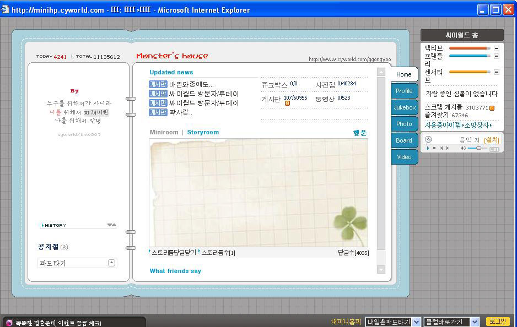Screen dimensions: 517x327
Task: Click the CD disc icon in music player
Action: (x=428, y=139)
